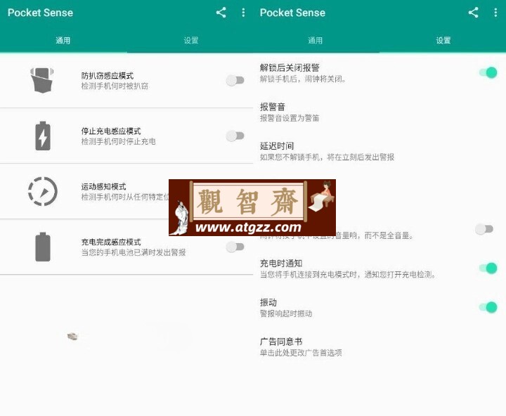This screenshot has width=506, height=416.
Task: Select 设置 tab in right screen
Action: point(443,40)
